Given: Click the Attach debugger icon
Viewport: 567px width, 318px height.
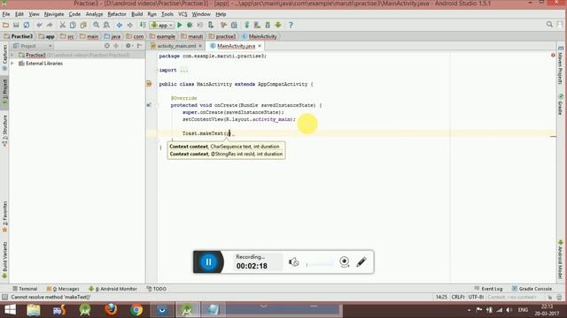Looking at the screenshot, I should click(x=211, y=25).
